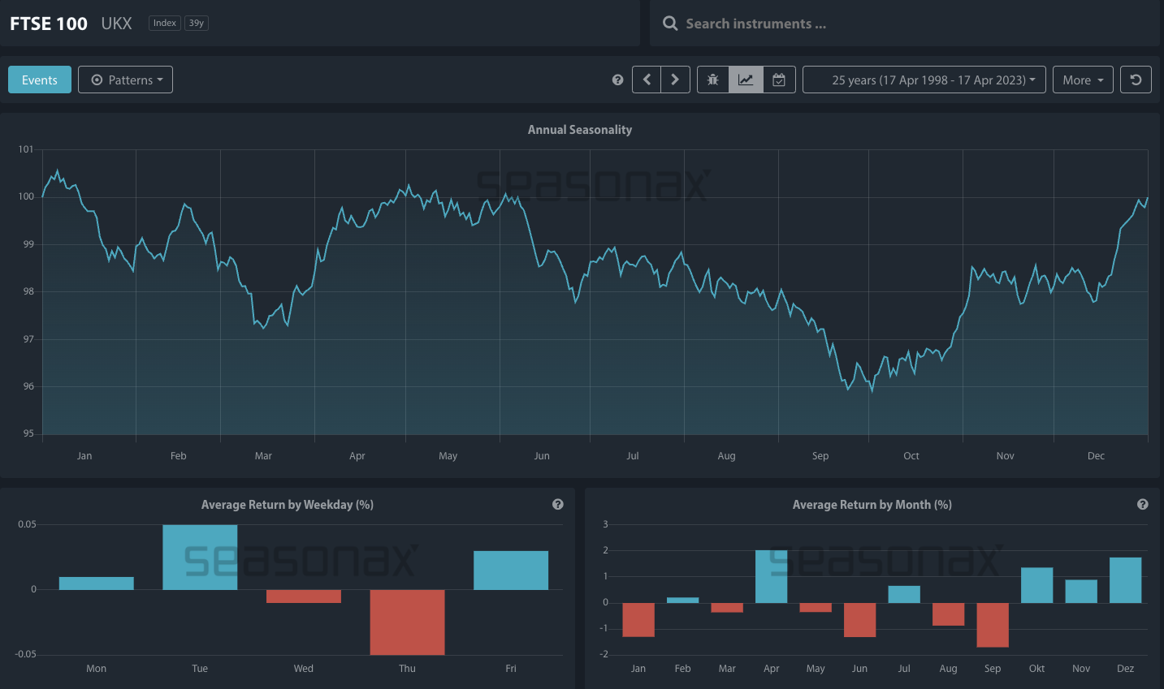Image resolution: width=1164 pixels, height=689 pixels.
Task: Click the Dez monthly return bar
Action: click(1126, 580)
